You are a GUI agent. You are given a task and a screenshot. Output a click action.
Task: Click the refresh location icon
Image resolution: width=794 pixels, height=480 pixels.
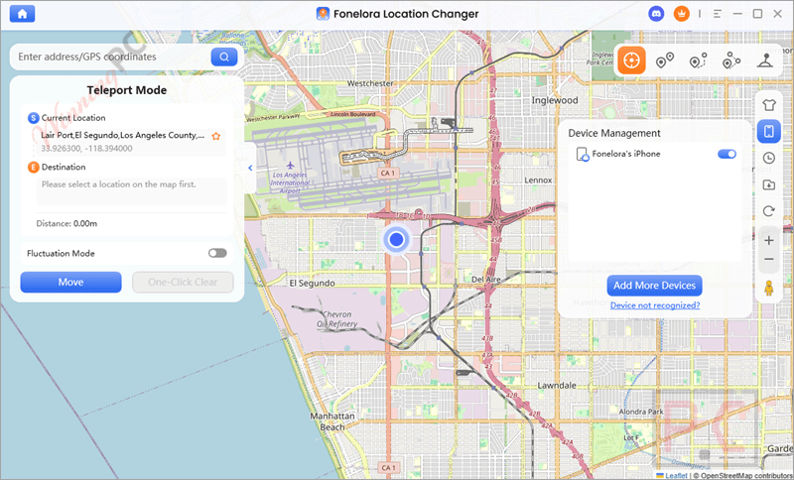point(768,211)
